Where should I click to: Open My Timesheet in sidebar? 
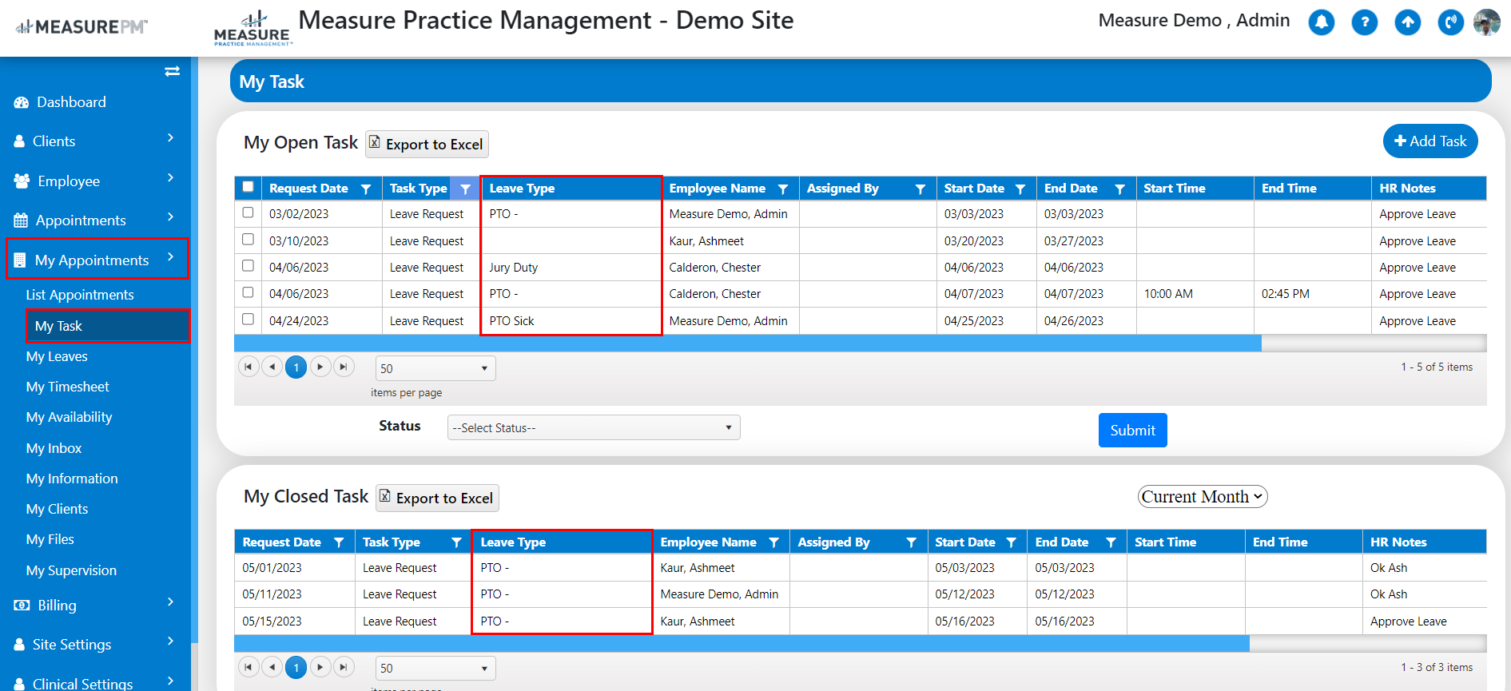coord(68,387)
